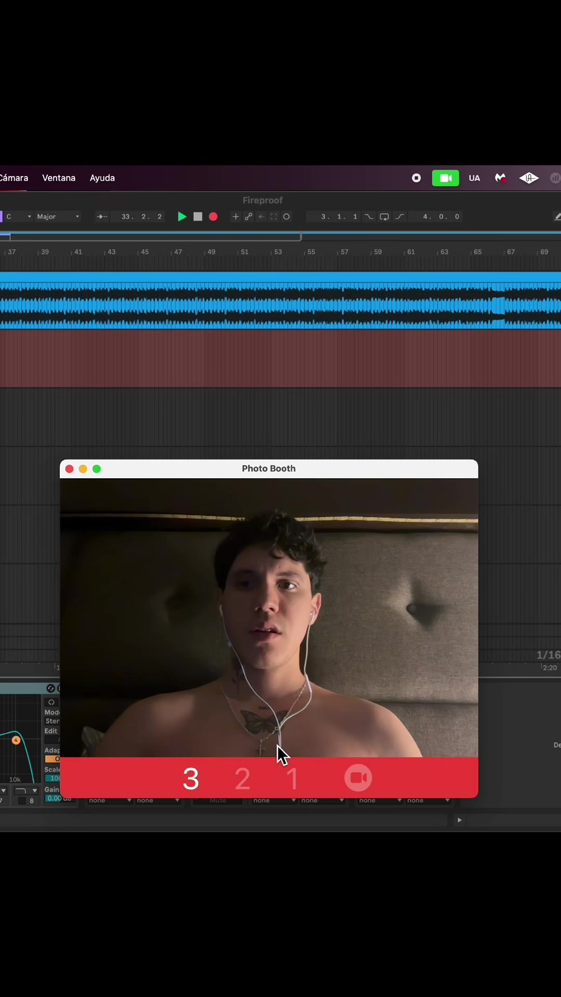The height and width of the screenshot is (997, 561).
Task: Open the leftmost none dropdown
Action: (x=110, y=800)
